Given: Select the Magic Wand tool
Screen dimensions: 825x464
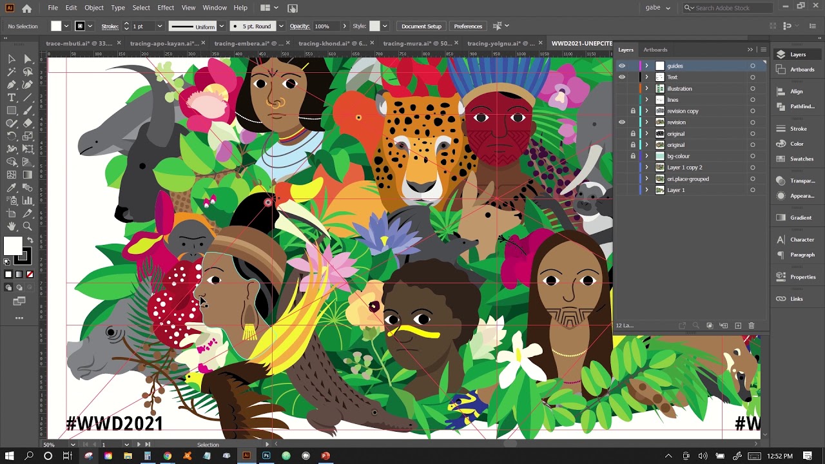Looking at the screenshot, I should point(12,72).
